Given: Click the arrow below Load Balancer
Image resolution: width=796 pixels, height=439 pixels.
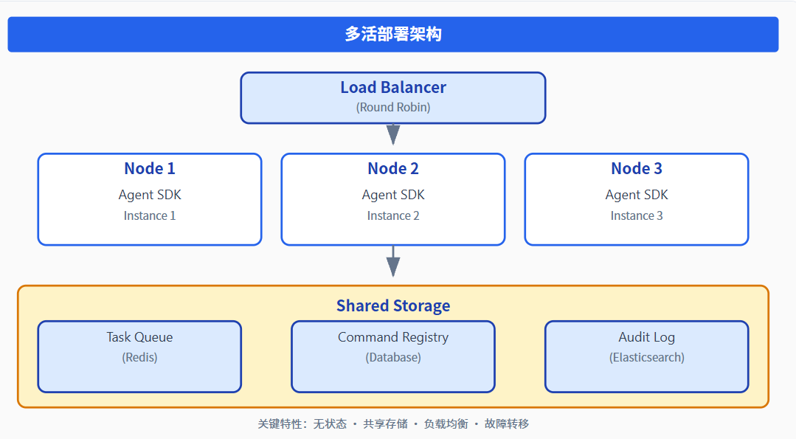Looking at the screenshot, I should (x=393, y=134).
